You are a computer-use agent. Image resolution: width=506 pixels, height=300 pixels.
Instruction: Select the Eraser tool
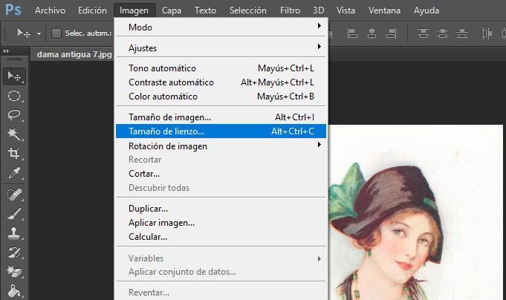pyautogui.click(x=14, y=272)
